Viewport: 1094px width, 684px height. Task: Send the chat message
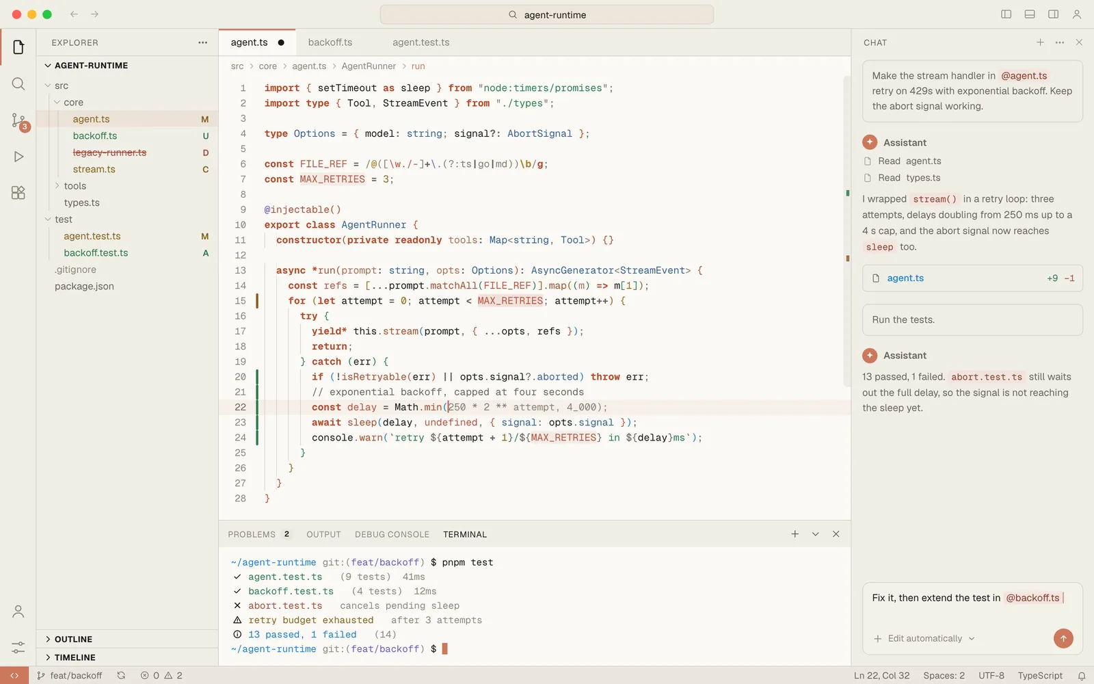click(1063, 638)
